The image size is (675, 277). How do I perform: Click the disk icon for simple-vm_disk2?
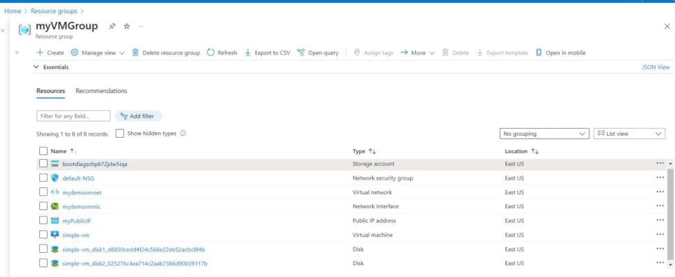[x=55, y=263]
